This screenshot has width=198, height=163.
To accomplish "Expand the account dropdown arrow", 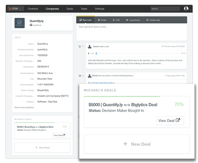I will click(190, 10).
